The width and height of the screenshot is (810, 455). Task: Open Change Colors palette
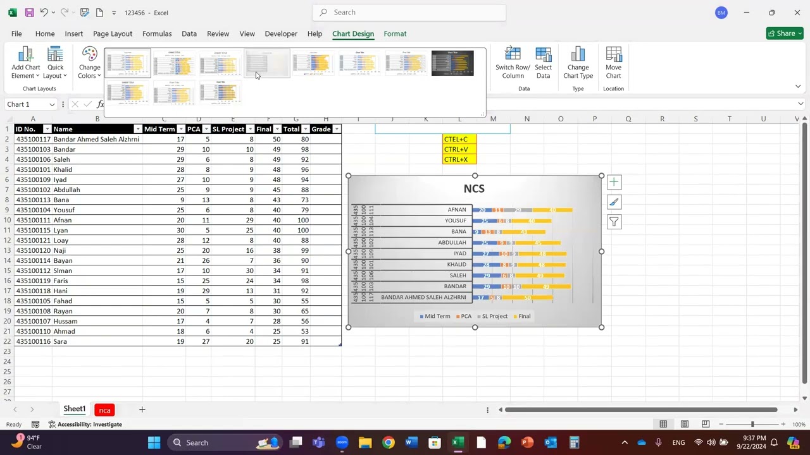[x=89, y=63]
